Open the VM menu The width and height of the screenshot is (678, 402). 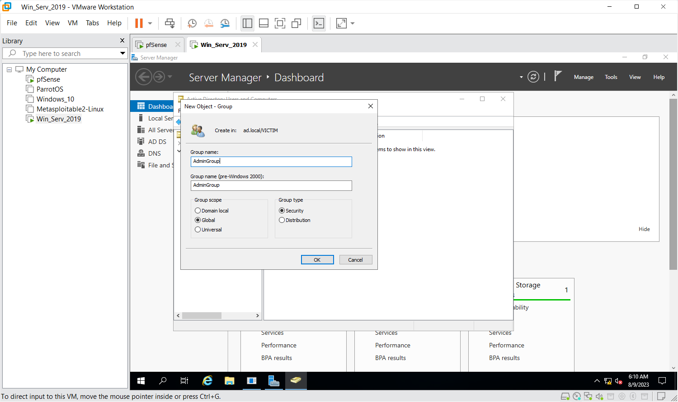pos(72,23)
